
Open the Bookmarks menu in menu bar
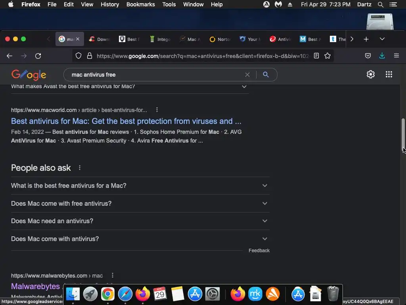[x=141, y=4]
